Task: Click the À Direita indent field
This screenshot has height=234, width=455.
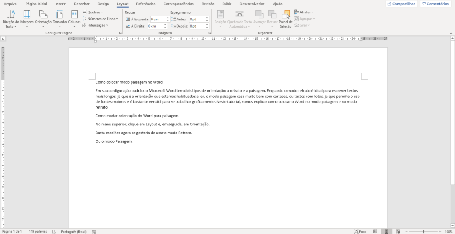Action: pyautogui.click(x=156, y=26)
